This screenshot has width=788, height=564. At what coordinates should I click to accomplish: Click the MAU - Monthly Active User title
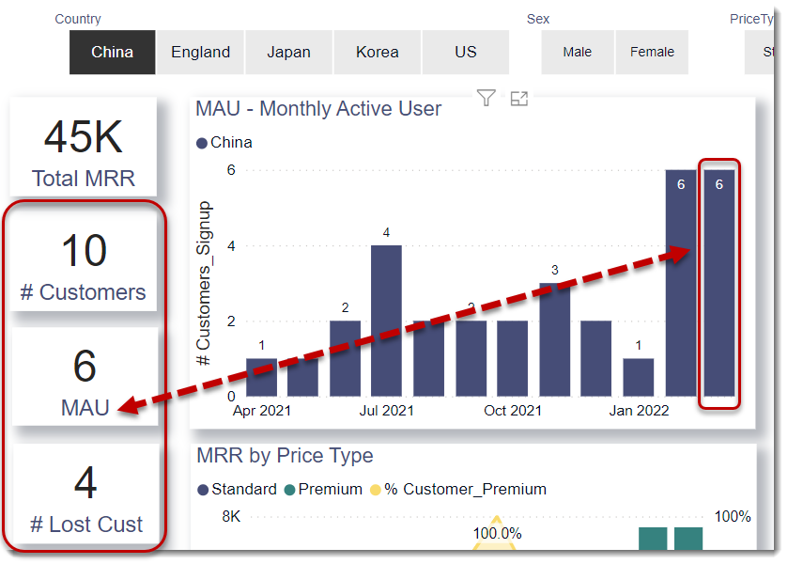pos(318,109)
